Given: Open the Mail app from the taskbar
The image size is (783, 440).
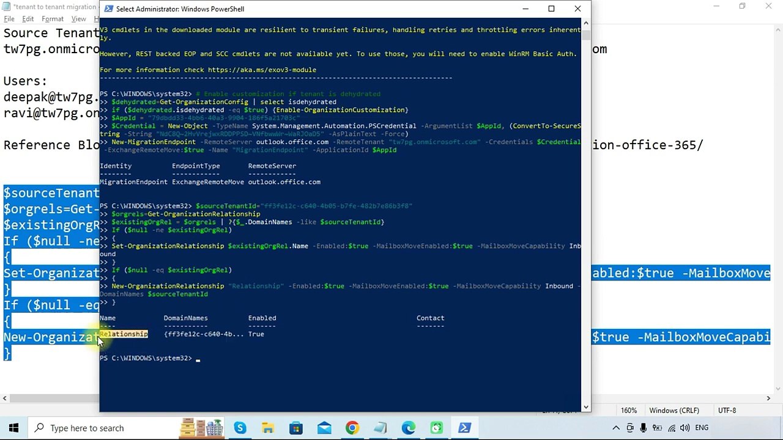Looking at the screenshot, I should tap(324, 428).
